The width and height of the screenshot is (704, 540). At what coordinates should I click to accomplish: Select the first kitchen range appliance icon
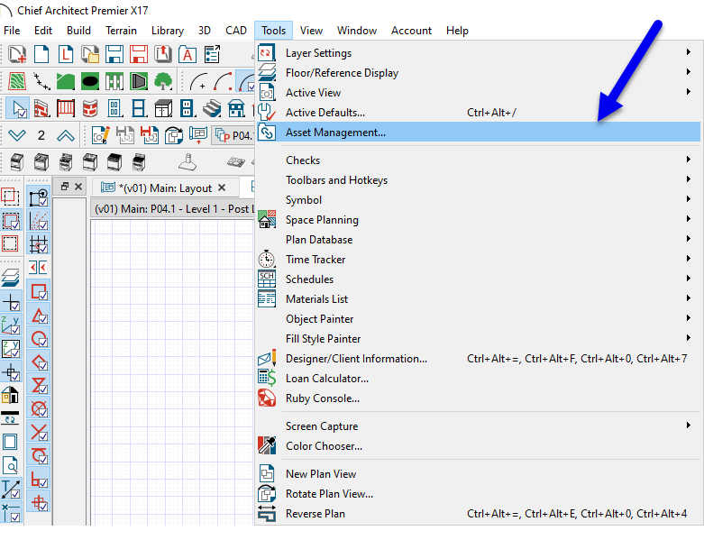17,162
